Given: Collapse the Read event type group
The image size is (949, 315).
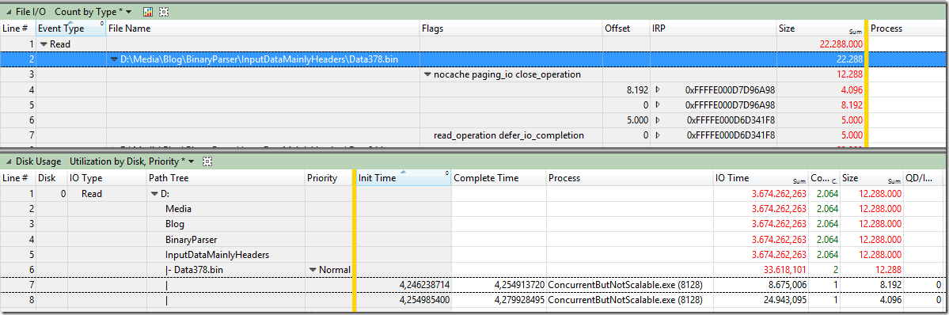Looking at the screenshot, I should click(x=44, y=44).
